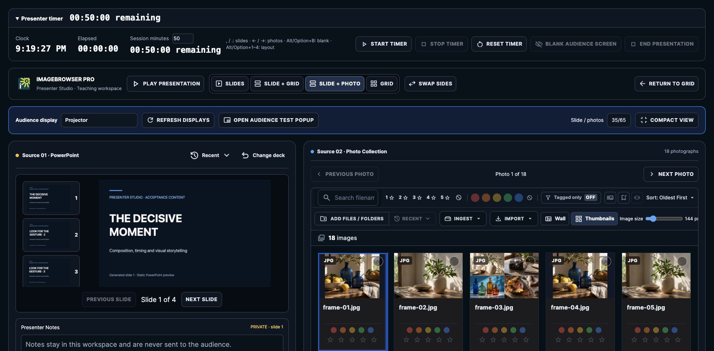Give frame-01.jpg a five-star rating
Screen dimensions: 714x351
(374, 340)
